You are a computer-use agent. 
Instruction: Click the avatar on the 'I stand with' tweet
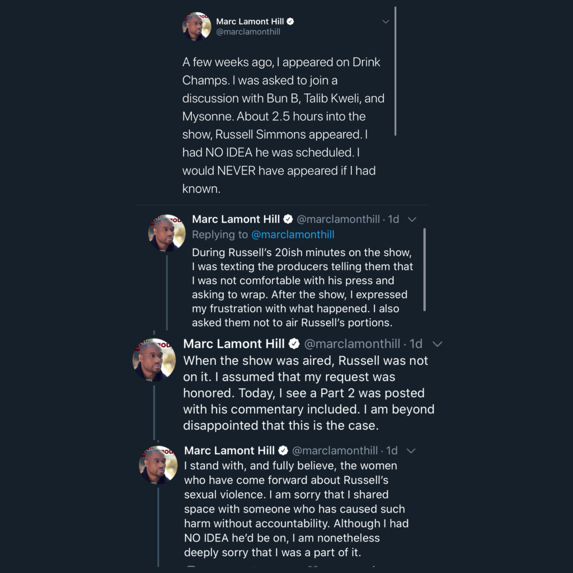[x=158, y=464]
